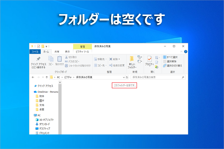
Task: Click the History icon in 開く group
Action: pos(157,67)
